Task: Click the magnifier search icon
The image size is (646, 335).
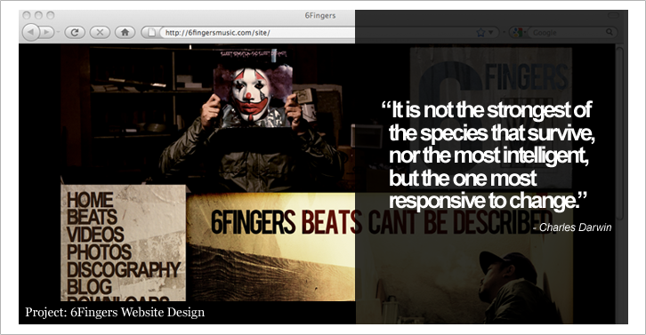Action: pos(610,32)
